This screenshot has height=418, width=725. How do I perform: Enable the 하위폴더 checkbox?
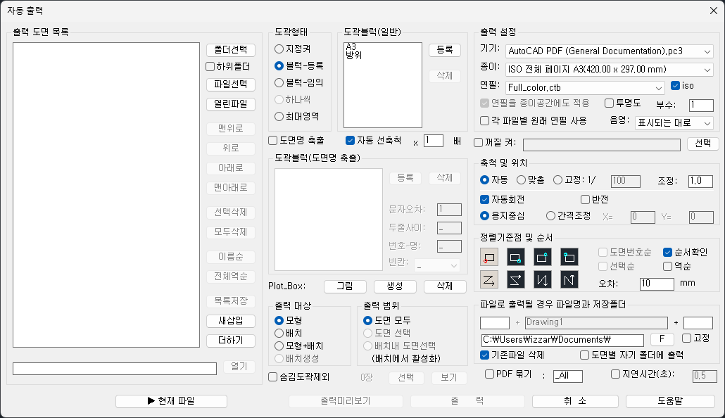pos(228,67)
